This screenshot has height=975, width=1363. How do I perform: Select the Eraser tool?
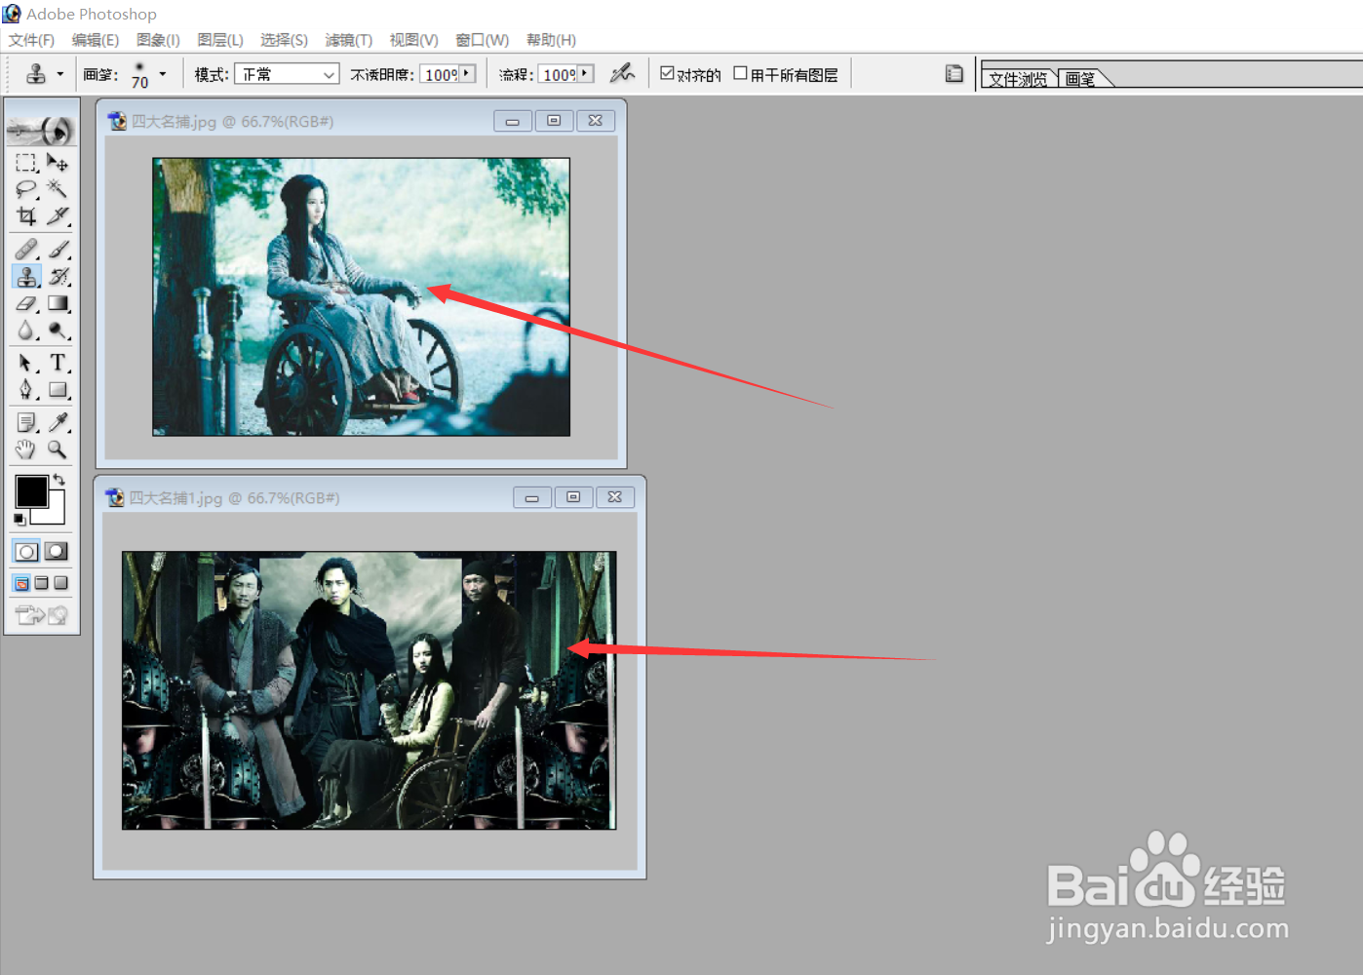(x=26, y=304)
